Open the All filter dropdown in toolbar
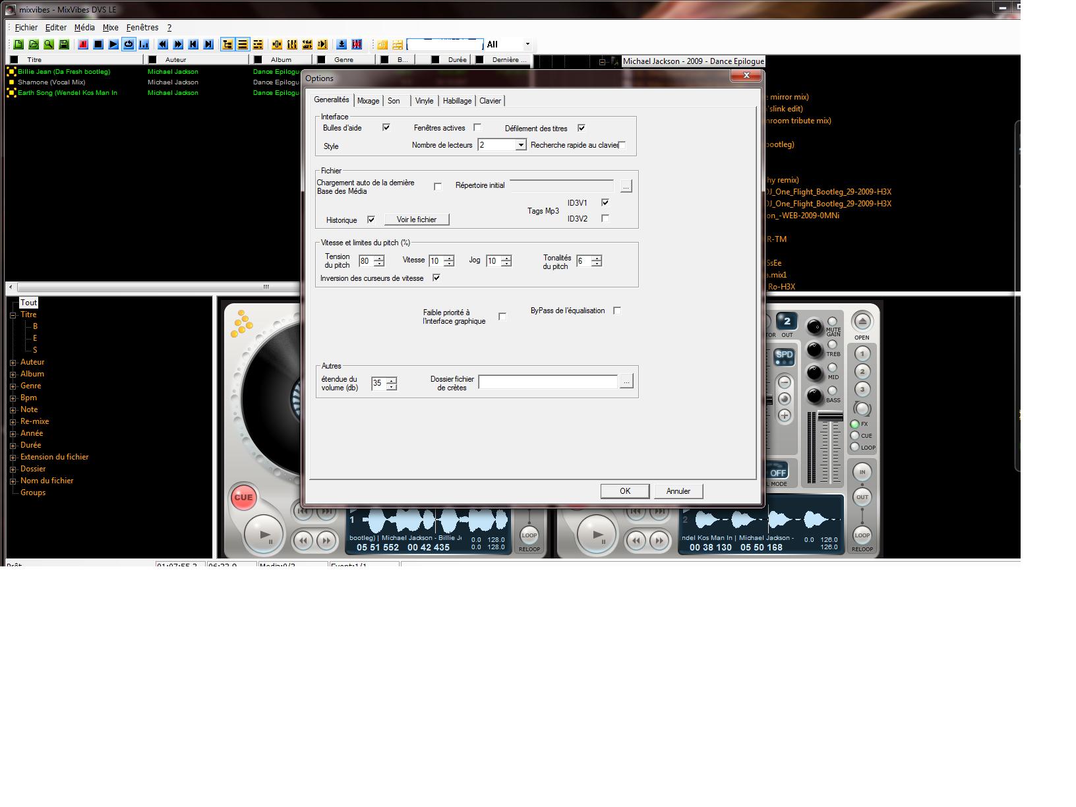Viewport: 1076px width, 807px height. (527, 44)
